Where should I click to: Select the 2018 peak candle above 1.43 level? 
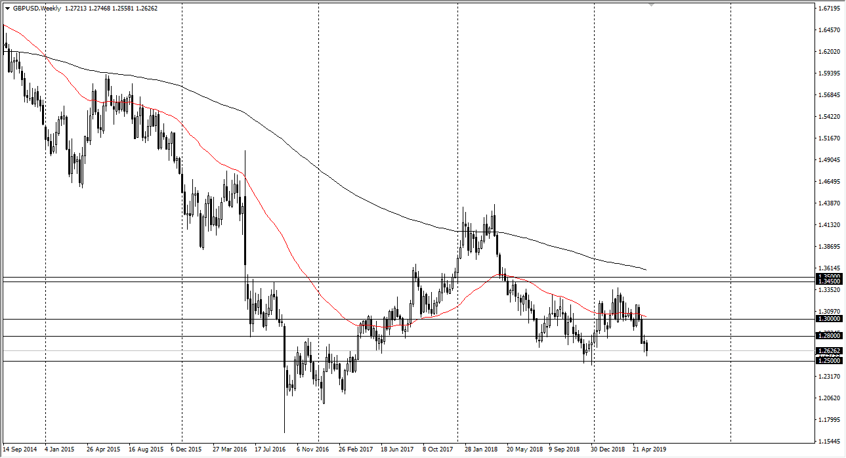point(494,217)
